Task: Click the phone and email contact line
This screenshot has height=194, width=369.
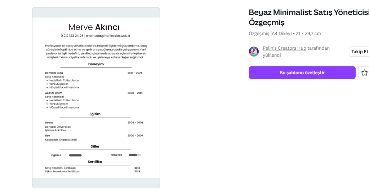Action: coord(95,36)
